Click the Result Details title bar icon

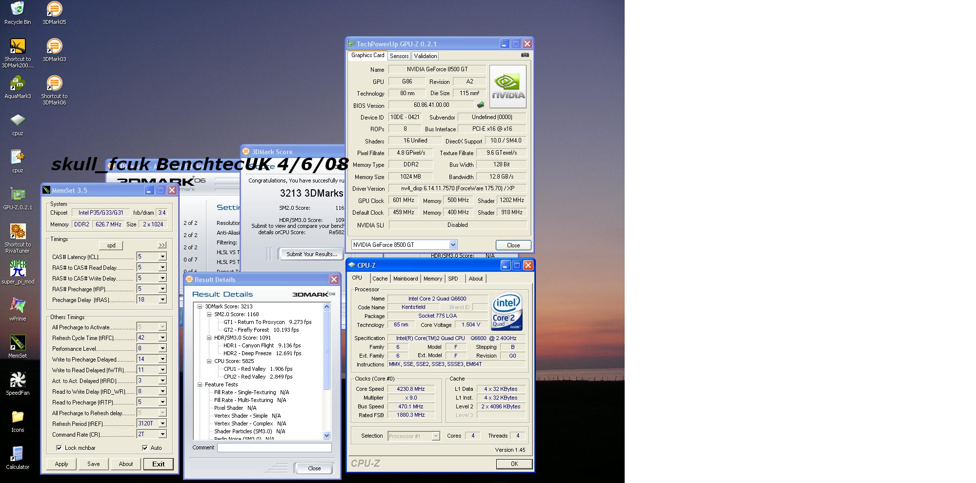(x=189, y=280)
